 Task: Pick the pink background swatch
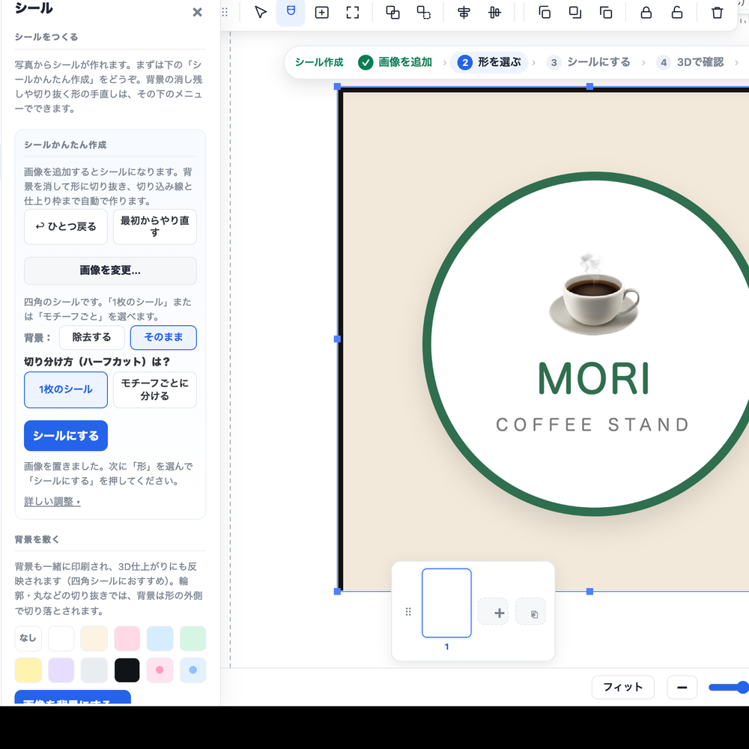pyautogui.click(x=127, y=638)
